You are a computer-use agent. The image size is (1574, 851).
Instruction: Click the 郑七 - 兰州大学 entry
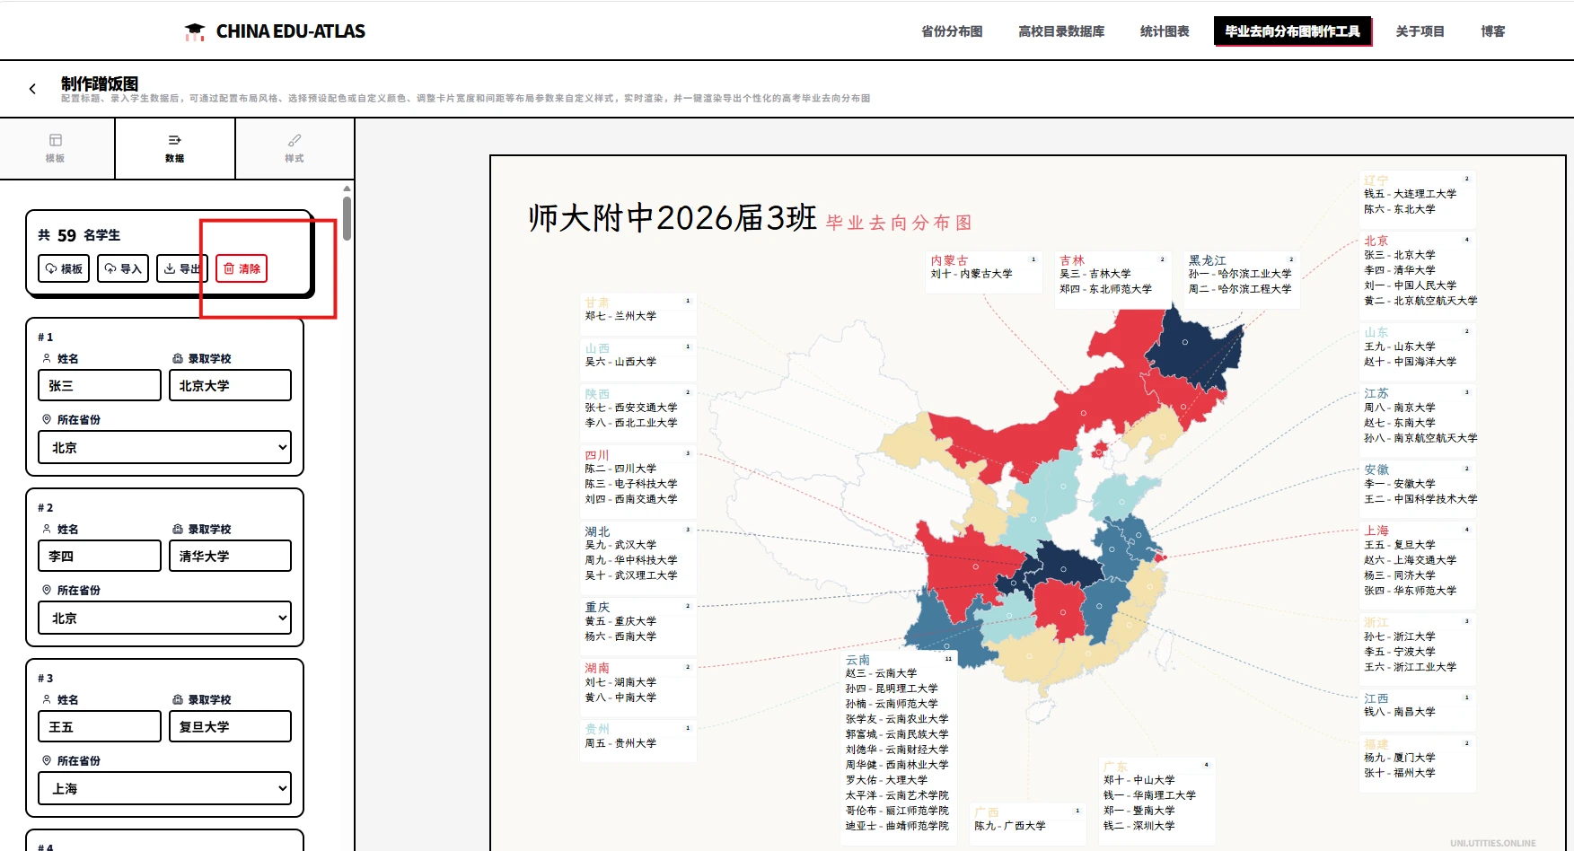(x=620, y=316)
